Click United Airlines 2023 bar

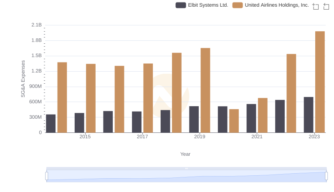(x=320, y=82)
